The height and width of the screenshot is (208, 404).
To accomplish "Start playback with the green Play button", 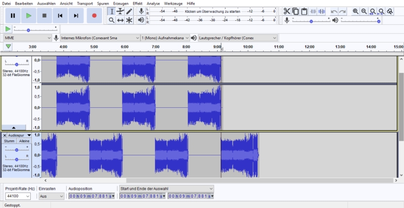I will (29, 16).
